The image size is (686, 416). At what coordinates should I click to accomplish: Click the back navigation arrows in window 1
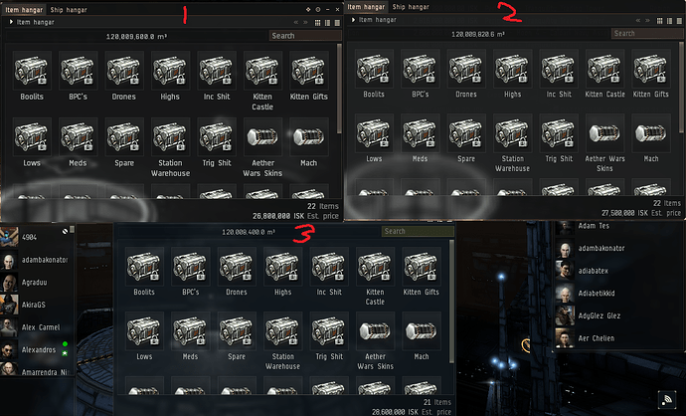tap(296, 22)
